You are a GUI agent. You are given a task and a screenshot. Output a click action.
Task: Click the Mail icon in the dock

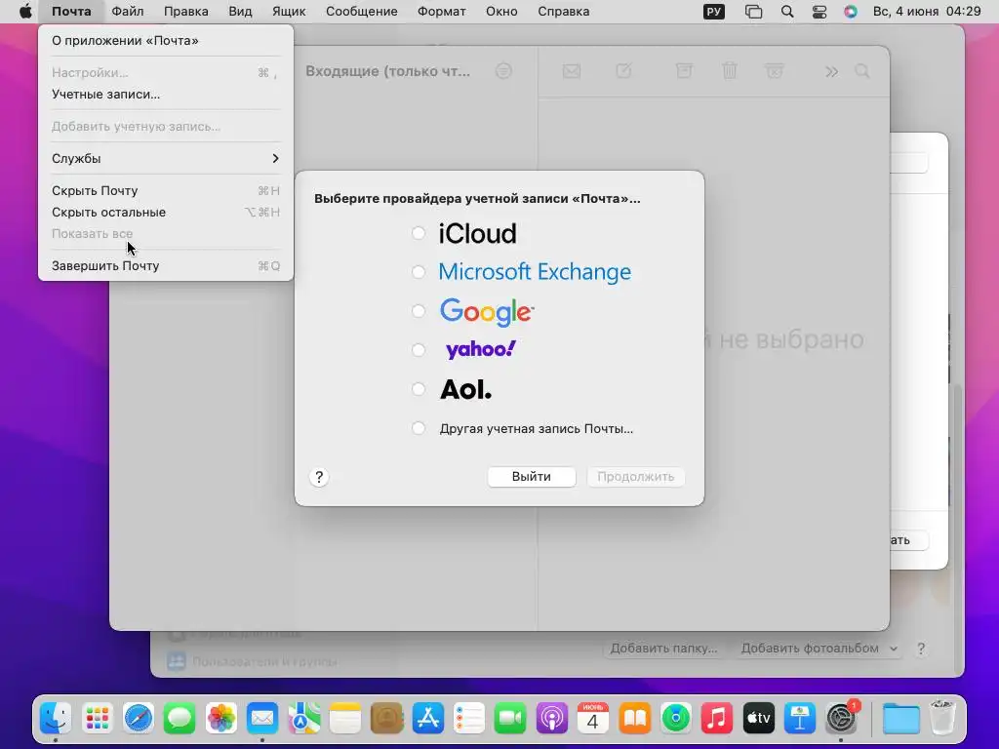pos(262,719)
